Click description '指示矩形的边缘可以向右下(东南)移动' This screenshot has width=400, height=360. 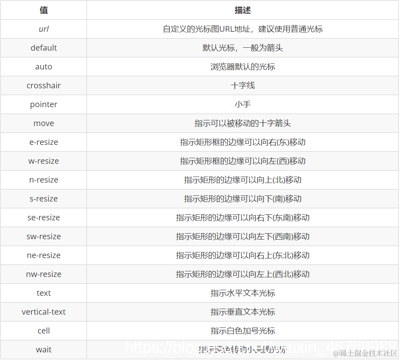click(x=243, y=218)
